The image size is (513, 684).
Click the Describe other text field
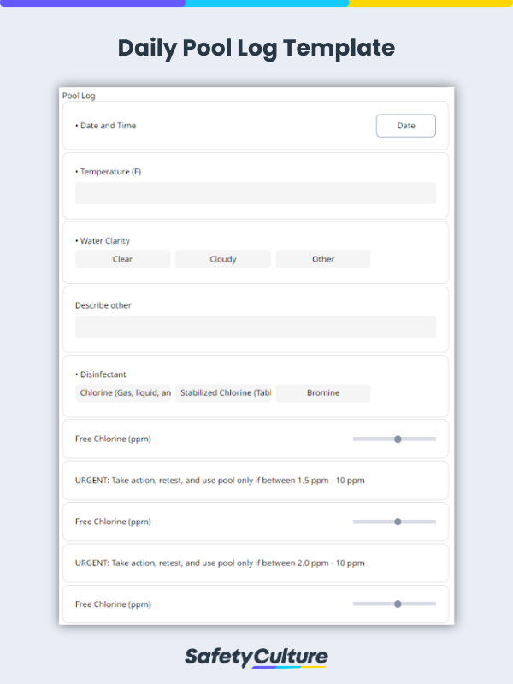tap(255, 327)
